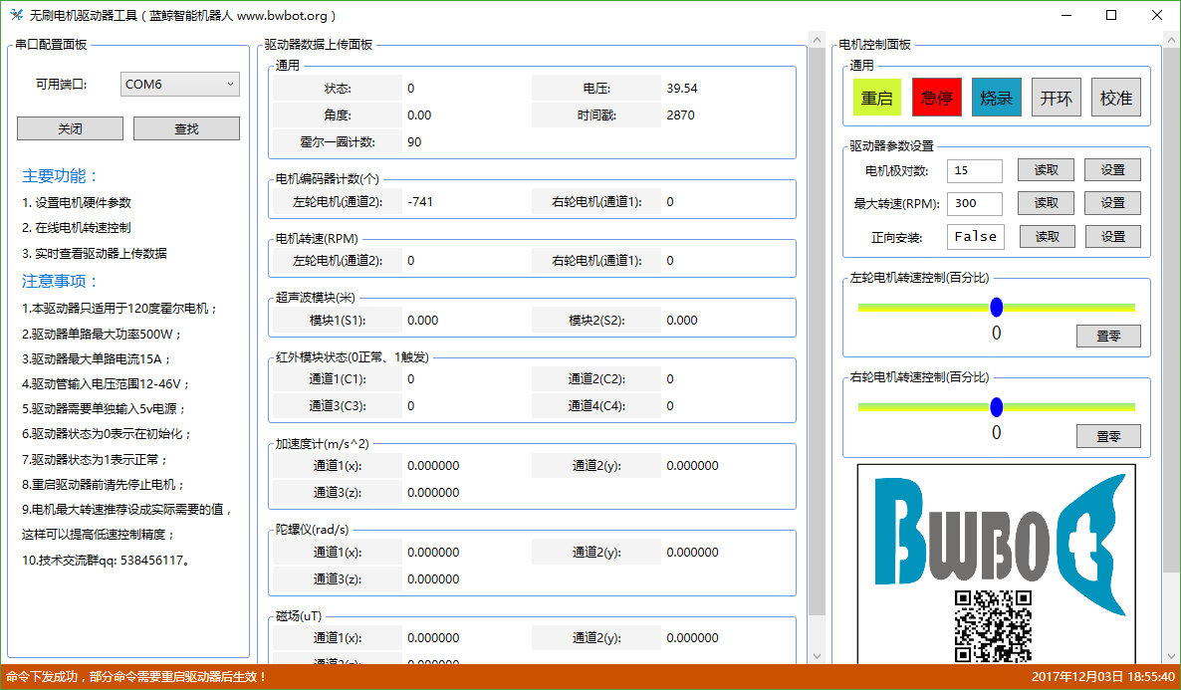
Task: Click the yellow 重启 restart button
Action: pyautogui.click(x=876, y=98)
